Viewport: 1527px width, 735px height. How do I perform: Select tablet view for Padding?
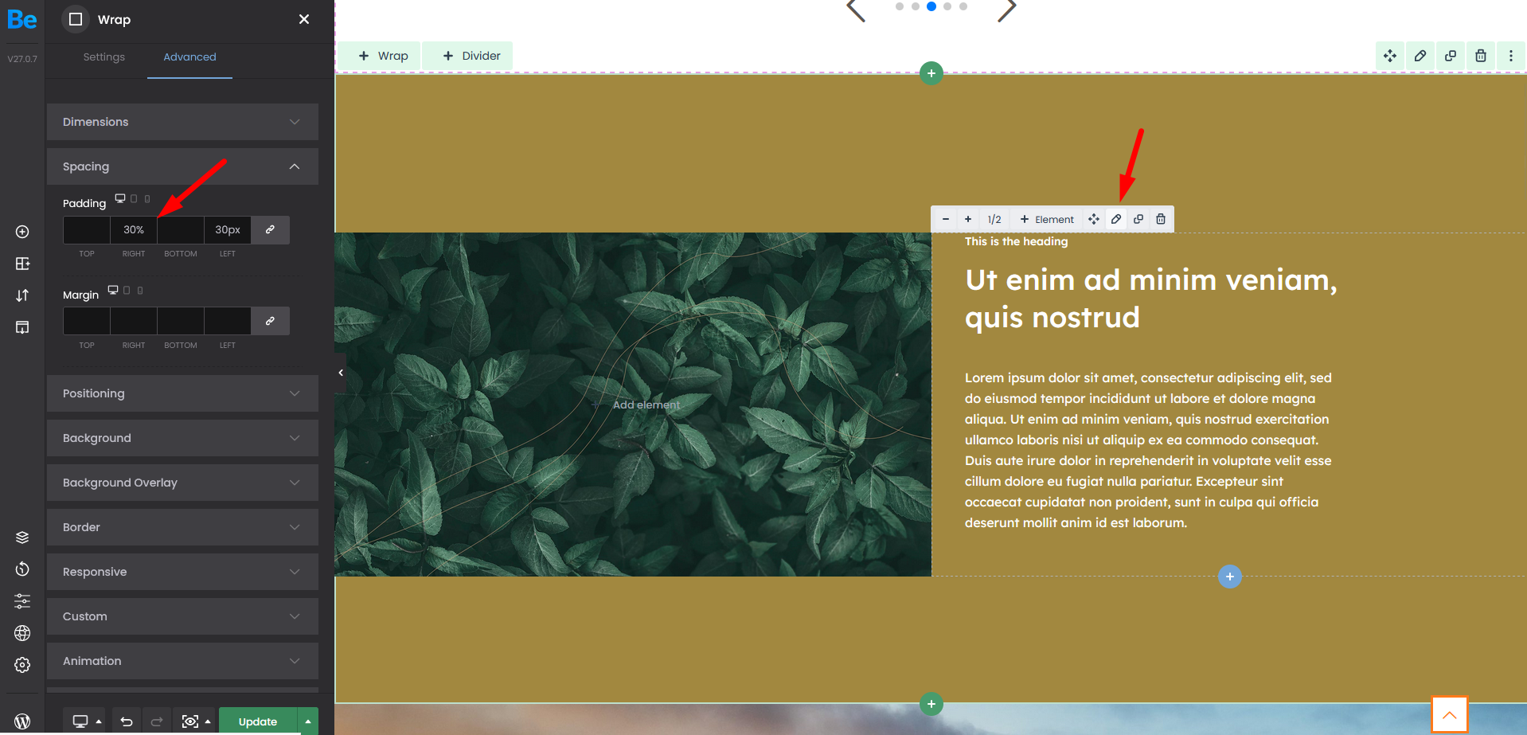134,198
